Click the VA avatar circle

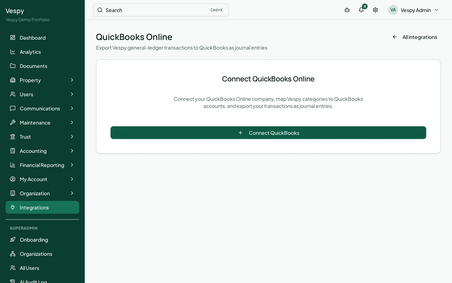point(393,10)
